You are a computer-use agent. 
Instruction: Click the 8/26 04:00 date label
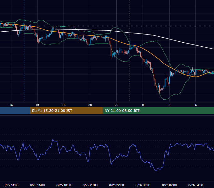pos(196,185)
